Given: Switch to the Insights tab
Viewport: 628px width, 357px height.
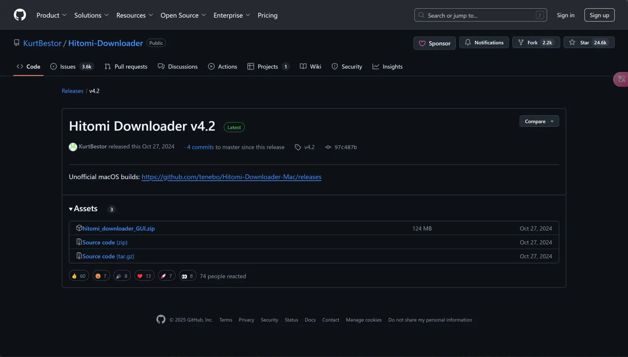Looking at the screenshot, I should click(x=388, y=67).
